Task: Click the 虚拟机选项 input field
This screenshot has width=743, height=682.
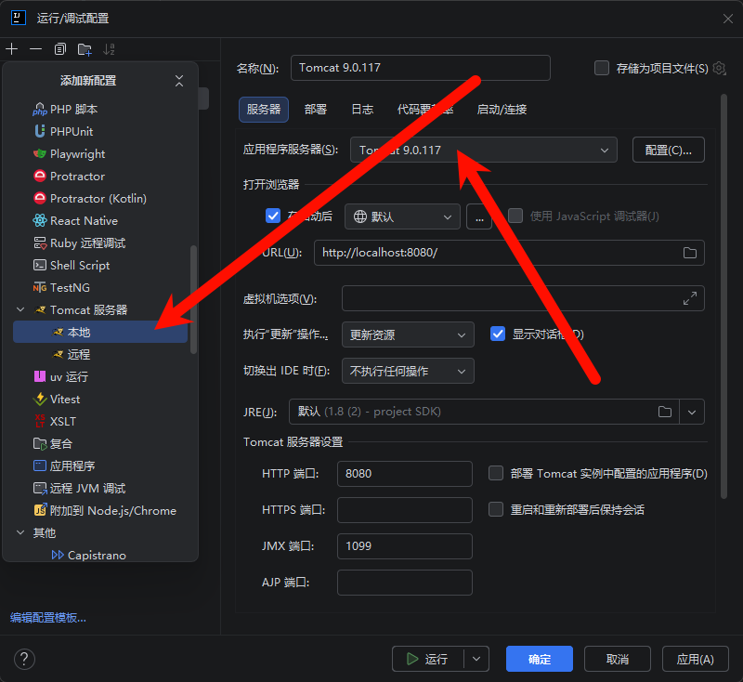Action: tap(523, 298)
